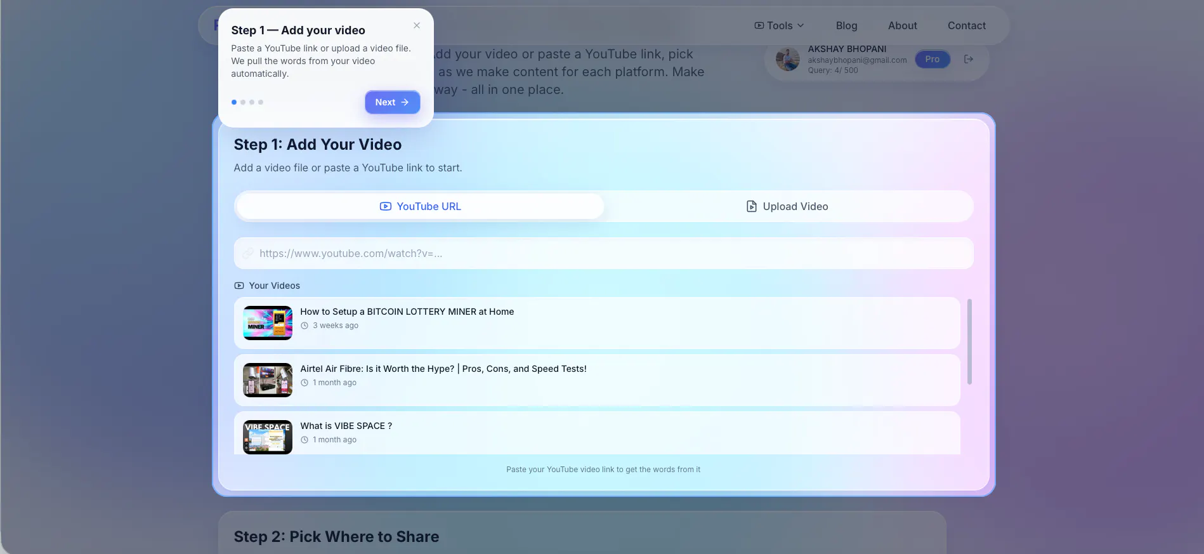Click the akshaybhopani@gmail.com email text
1204x554 pixels.
[x=857, y=60]
